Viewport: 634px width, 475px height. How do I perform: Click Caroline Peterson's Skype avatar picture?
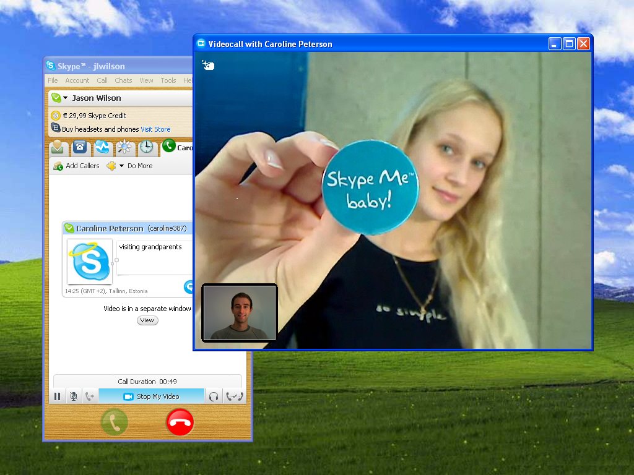point(90,262)
